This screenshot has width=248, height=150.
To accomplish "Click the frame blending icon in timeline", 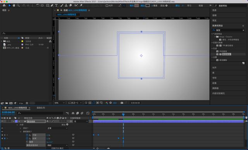I will coord(77,113).
